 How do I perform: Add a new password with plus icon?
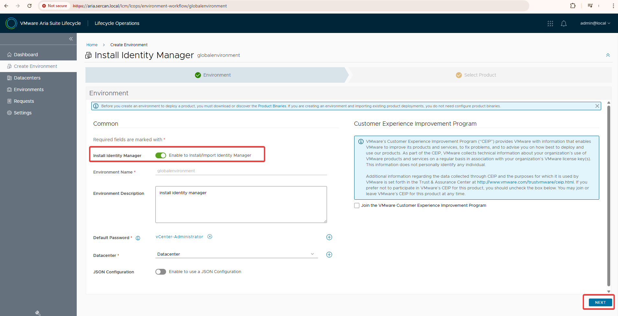pos(329,237)
